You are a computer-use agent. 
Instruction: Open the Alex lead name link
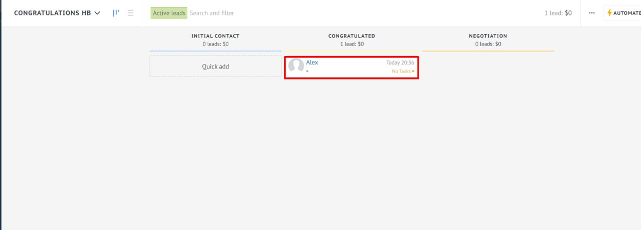pos(312,62)
